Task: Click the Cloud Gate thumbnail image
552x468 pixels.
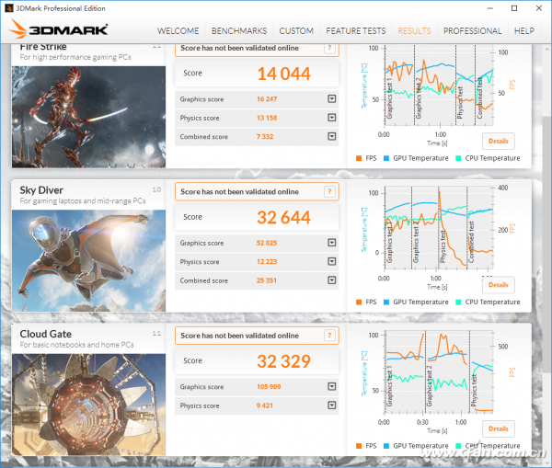Action: point(88,405)
